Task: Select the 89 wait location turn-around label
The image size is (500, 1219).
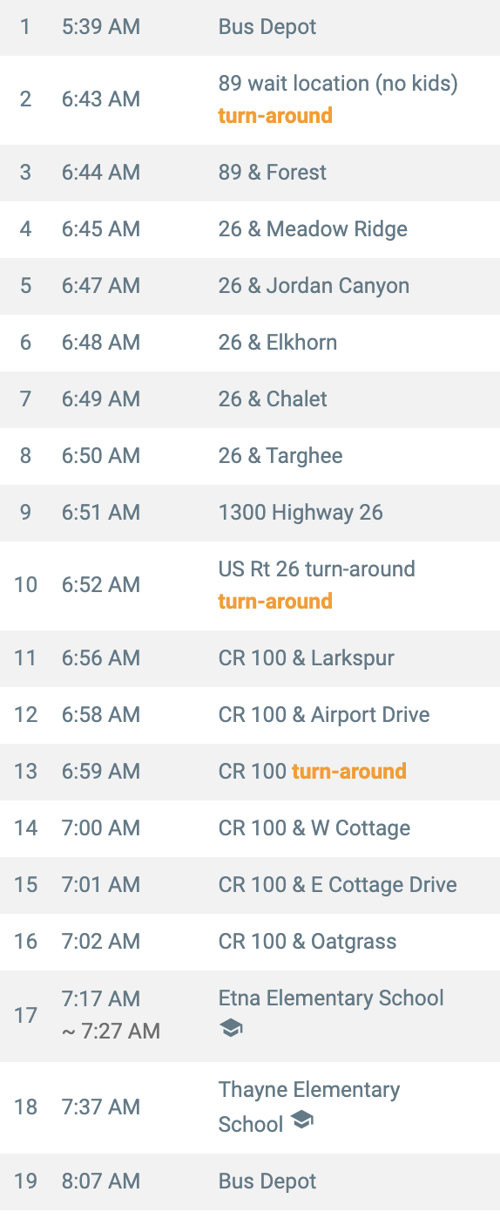Action: click(x=275, y=115)
